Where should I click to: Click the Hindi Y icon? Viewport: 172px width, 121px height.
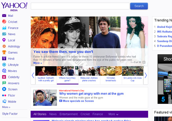click(4, 58)
